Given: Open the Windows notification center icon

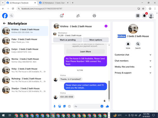Looking at the screenshot, I should pyautogui.click(x=154, y=115).
